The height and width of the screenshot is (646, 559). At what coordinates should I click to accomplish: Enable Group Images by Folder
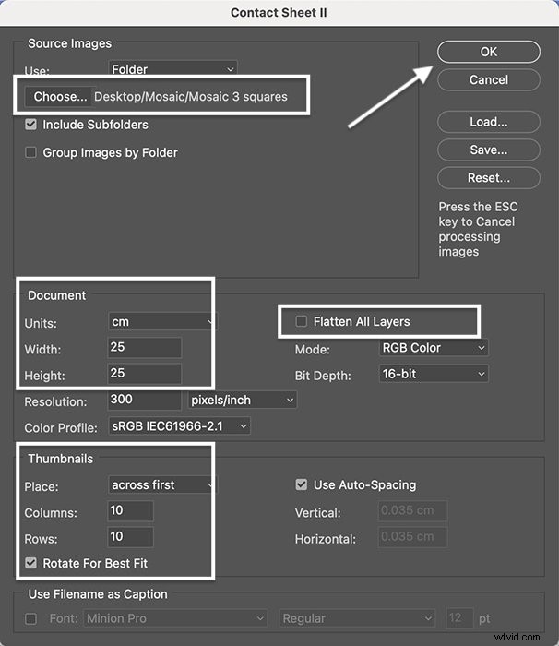[31, 152]
